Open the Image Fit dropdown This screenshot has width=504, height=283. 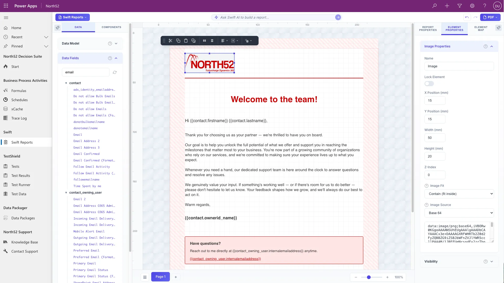pyautogui.click(x=459, y=194)
